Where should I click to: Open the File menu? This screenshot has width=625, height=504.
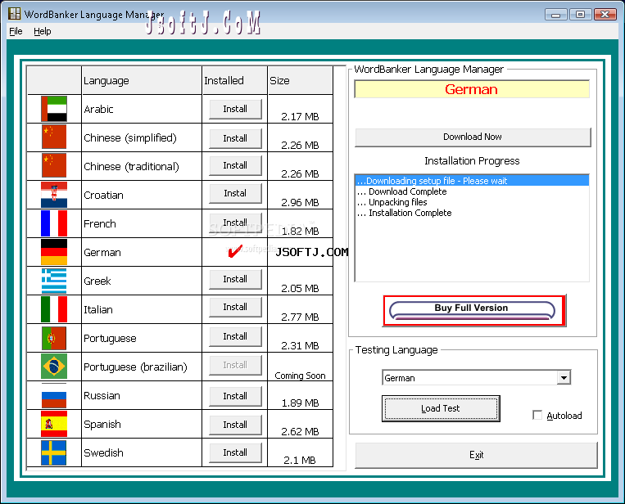point(16,31)
